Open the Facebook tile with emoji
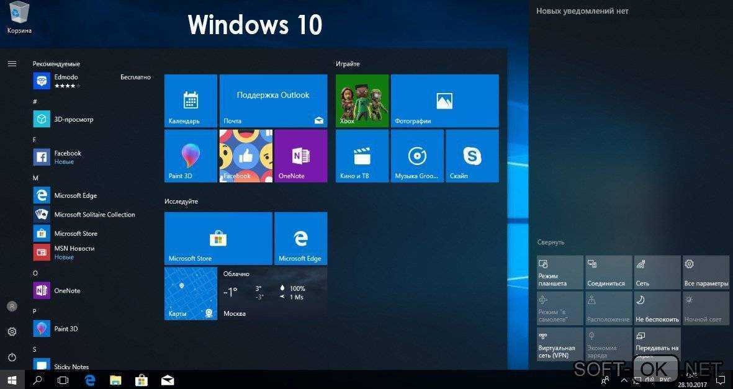733x389 pixels. click(x=246, y=156)
